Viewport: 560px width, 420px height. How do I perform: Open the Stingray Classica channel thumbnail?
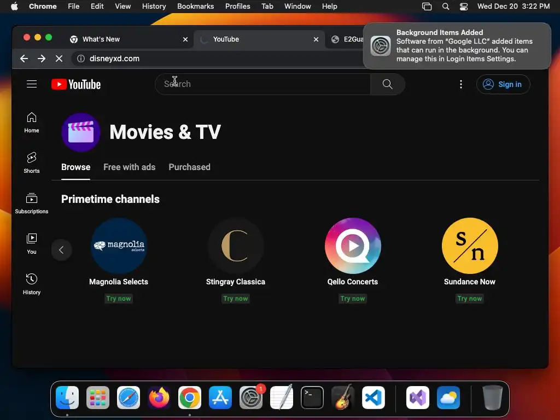236,246
